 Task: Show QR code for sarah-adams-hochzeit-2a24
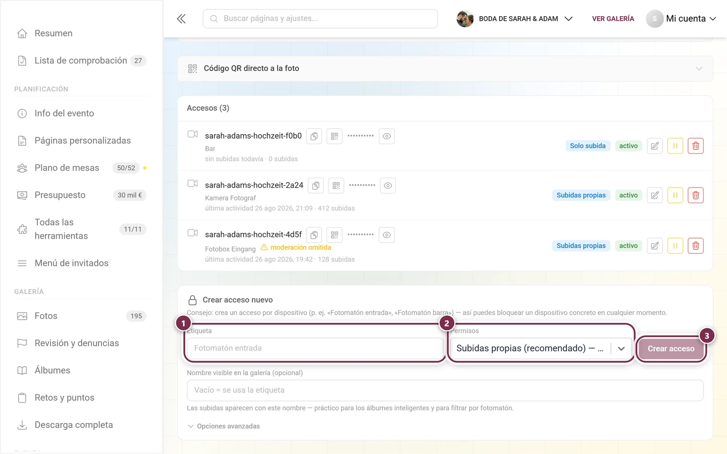(x=336, y=186)
